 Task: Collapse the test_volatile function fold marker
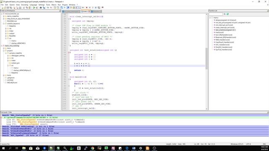point(69,52)
